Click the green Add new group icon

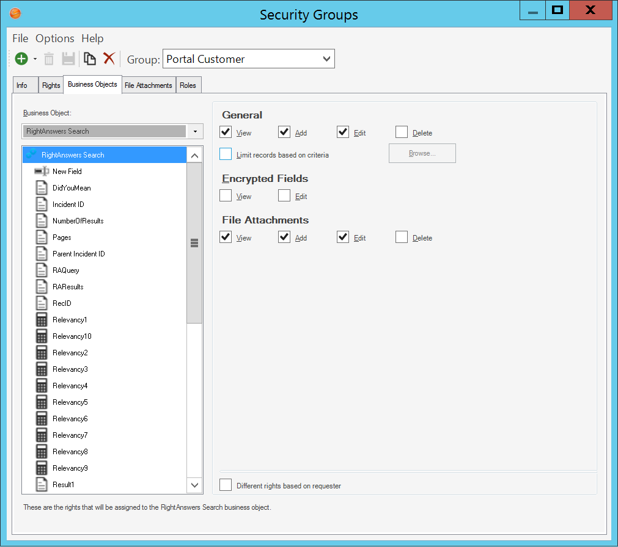coord(21,59)
